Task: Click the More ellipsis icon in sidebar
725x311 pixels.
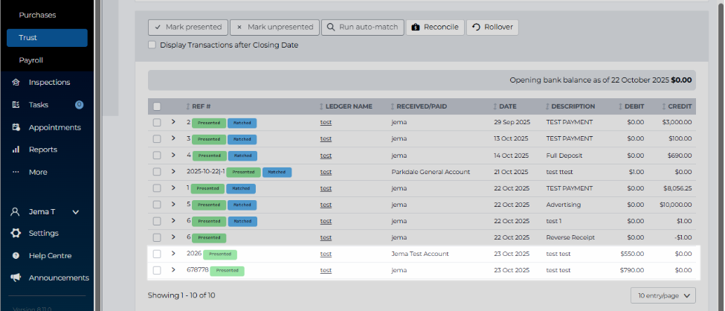Action: (16, 172)
